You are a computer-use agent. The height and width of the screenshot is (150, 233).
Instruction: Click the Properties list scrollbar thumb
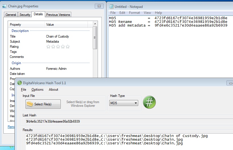pos(95,38)
